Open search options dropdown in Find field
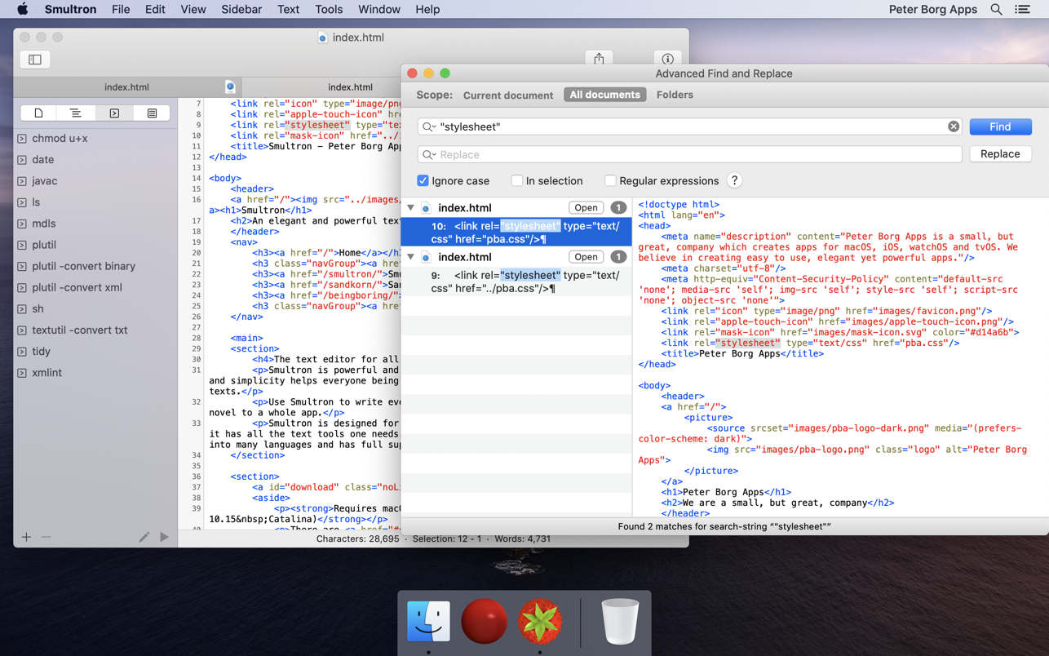The height and width of the screenshot is (656, 1049). [428, 126]
